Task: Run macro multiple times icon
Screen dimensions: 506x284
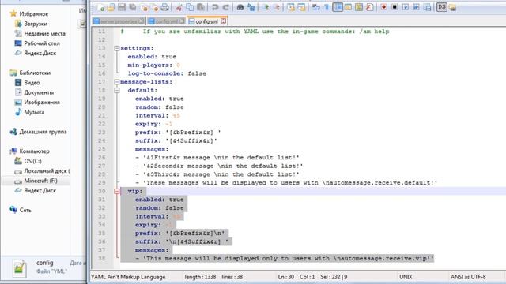Action: 417,7
